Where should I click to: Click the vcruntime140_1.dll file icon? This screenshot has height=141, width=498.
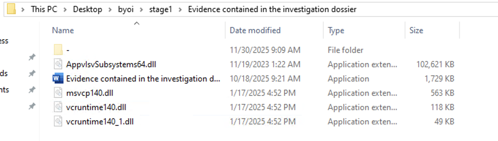click(58, 122)
